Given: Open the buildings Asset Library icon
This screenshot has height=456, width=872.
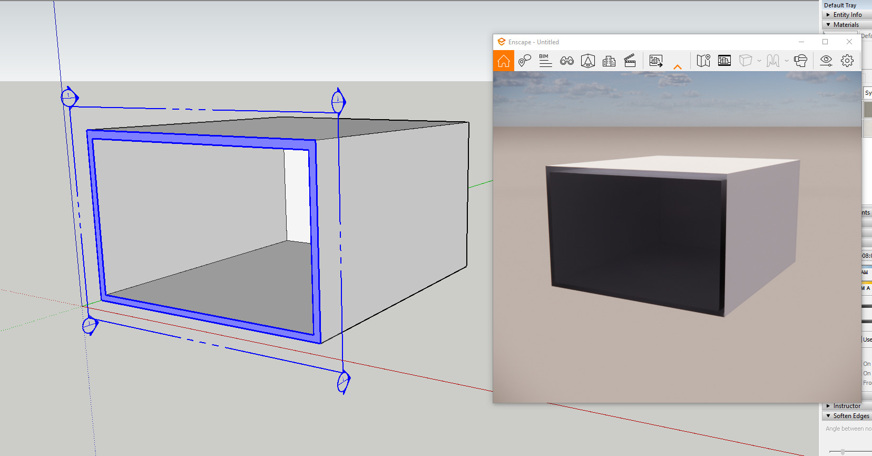Looking at the screenshot, I should [609, 61].
